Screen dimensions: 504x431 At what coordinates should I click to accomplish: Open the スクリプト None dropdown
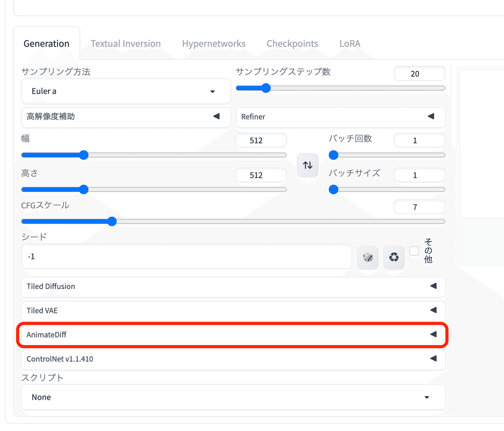click(233, 397)
